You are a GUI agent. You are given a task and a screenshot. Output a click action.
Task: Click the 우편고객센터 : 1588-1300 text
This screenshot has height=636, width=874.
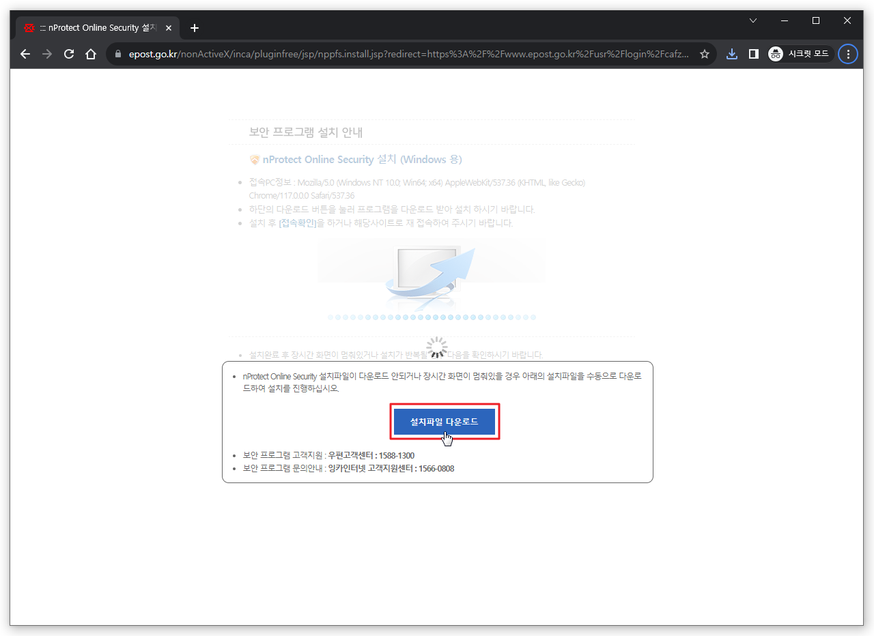coord(371,455)
